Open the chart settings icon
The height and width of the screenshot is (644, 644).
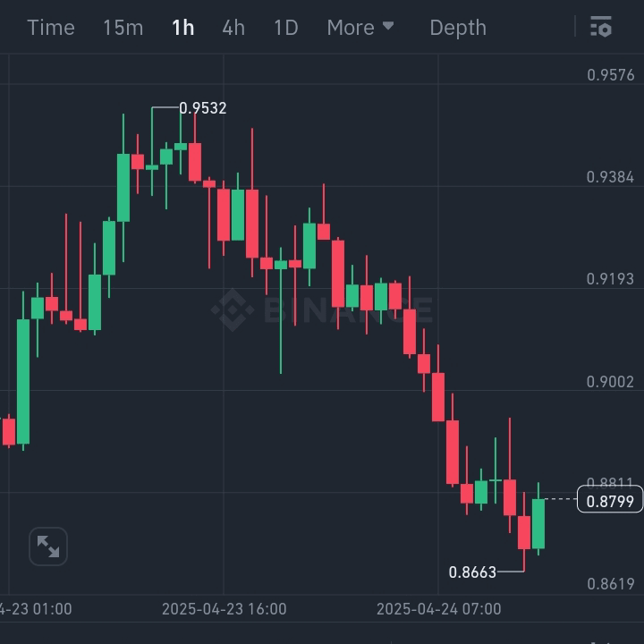tap(601, 27)
